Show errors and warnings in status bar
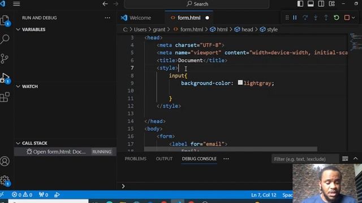The height and width of the screenshot is (203, 362). tap(22, 195)
